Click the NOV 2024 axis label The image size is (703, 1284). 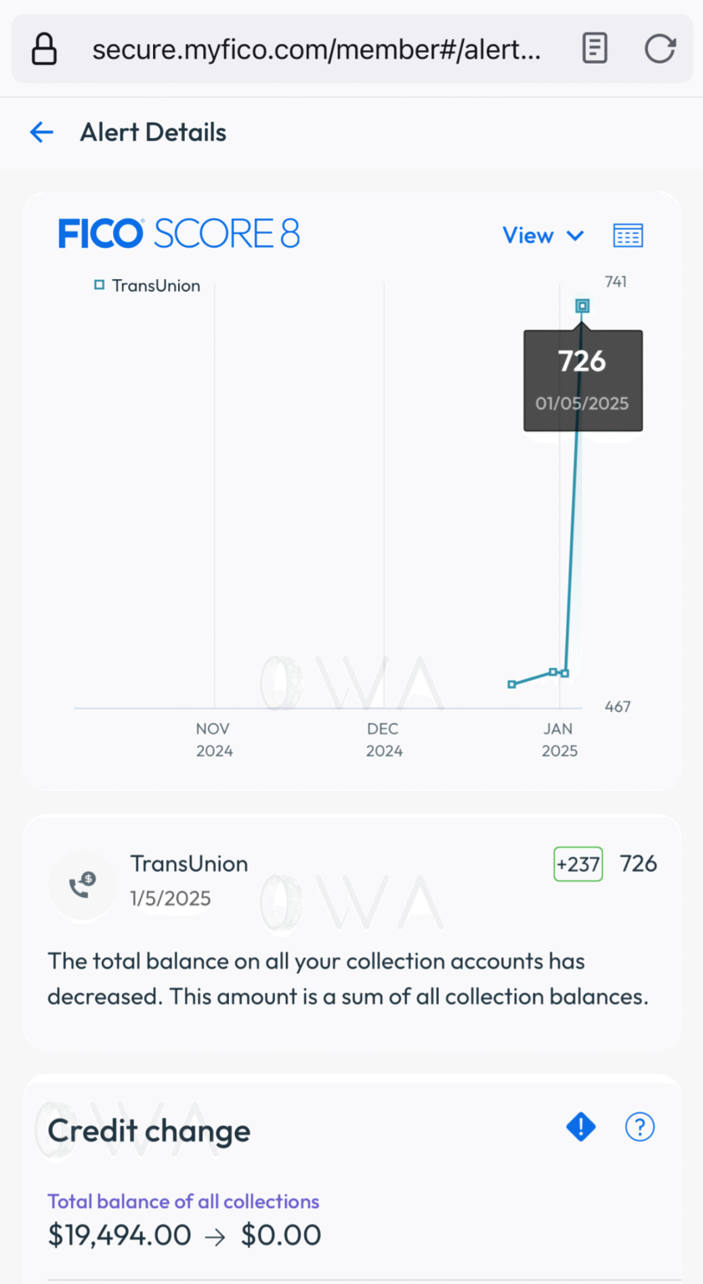point(214,740)
